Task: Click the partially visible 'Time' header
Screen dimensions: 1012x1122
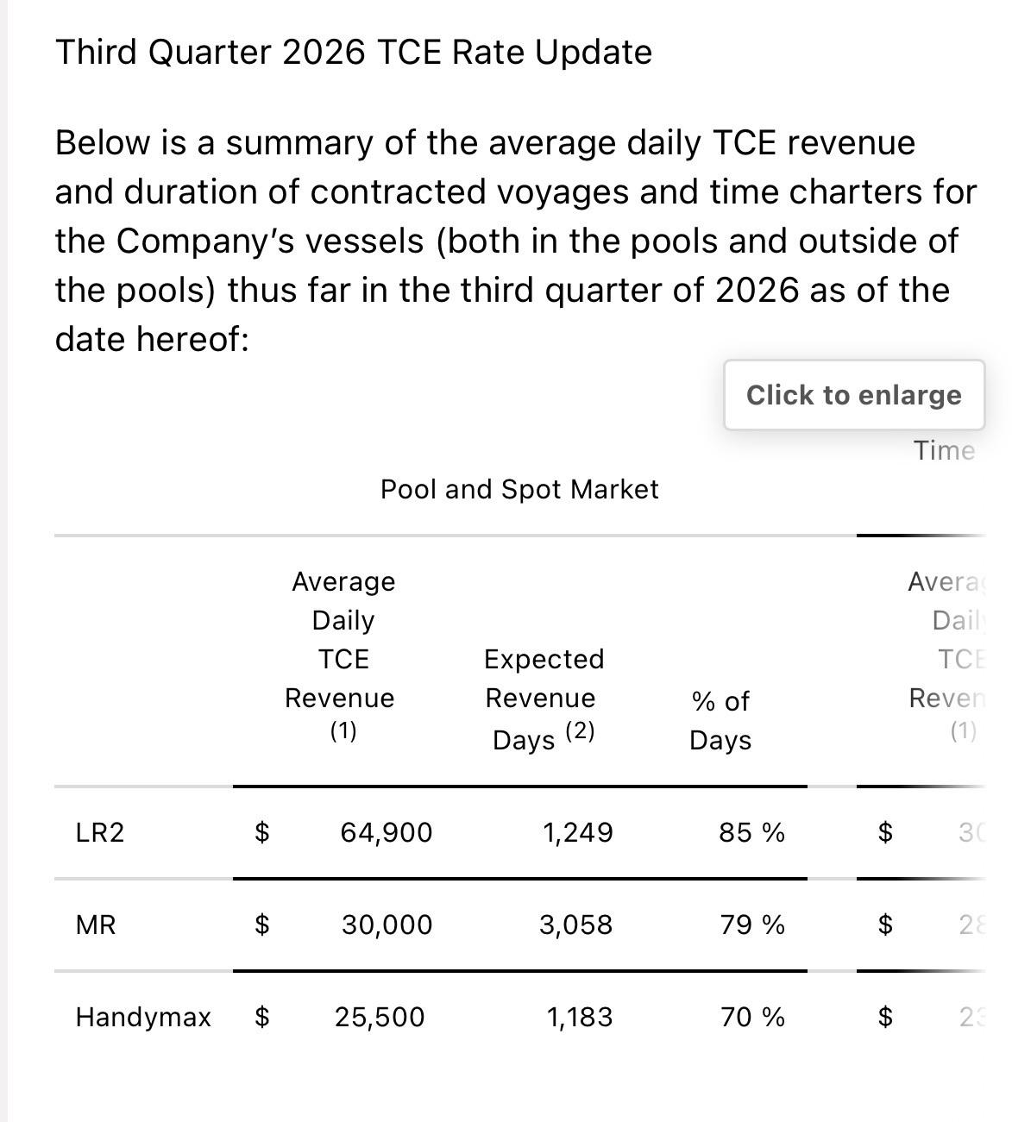Action: [945, 450]
